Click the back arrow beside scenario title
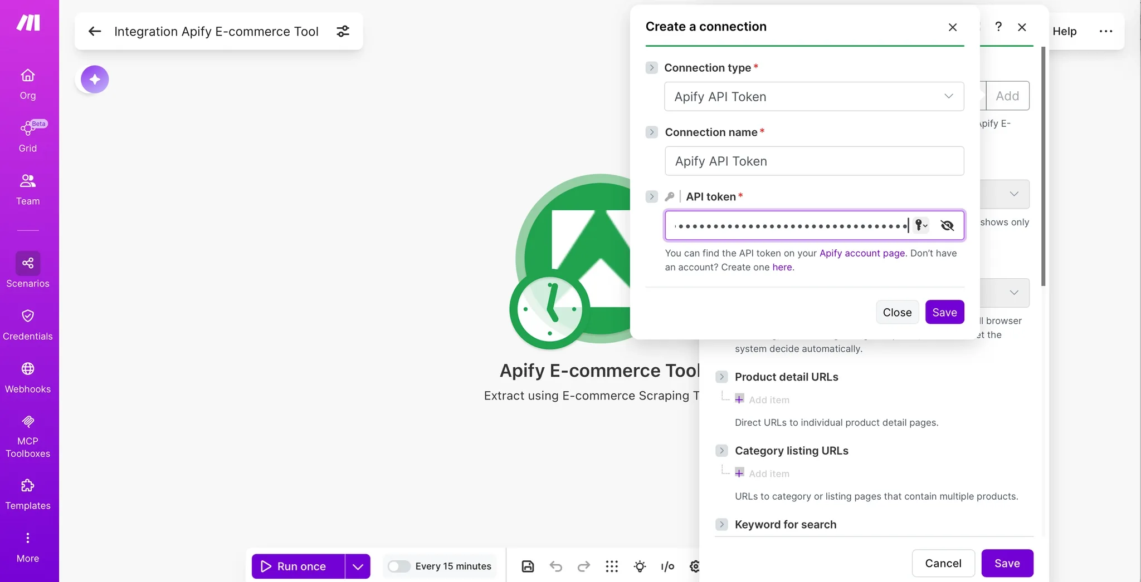Viewport: 1141px width, 582px height. (x=95, y=31)
